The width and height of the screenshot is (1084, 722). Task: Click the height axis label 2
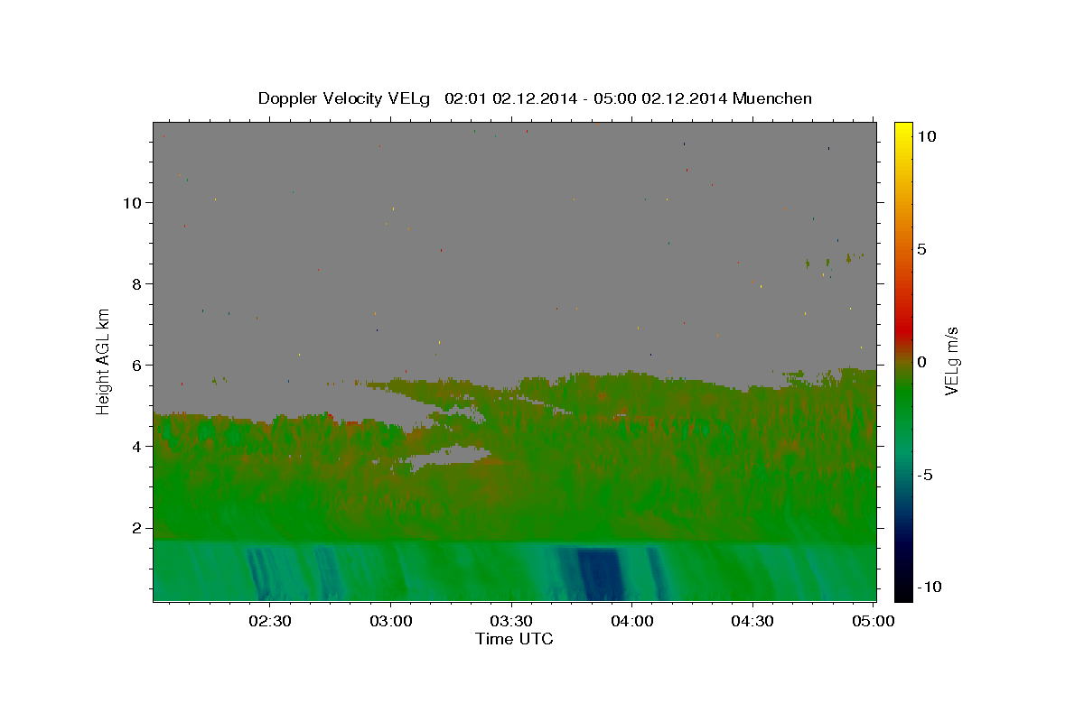[x=137, y=528]
